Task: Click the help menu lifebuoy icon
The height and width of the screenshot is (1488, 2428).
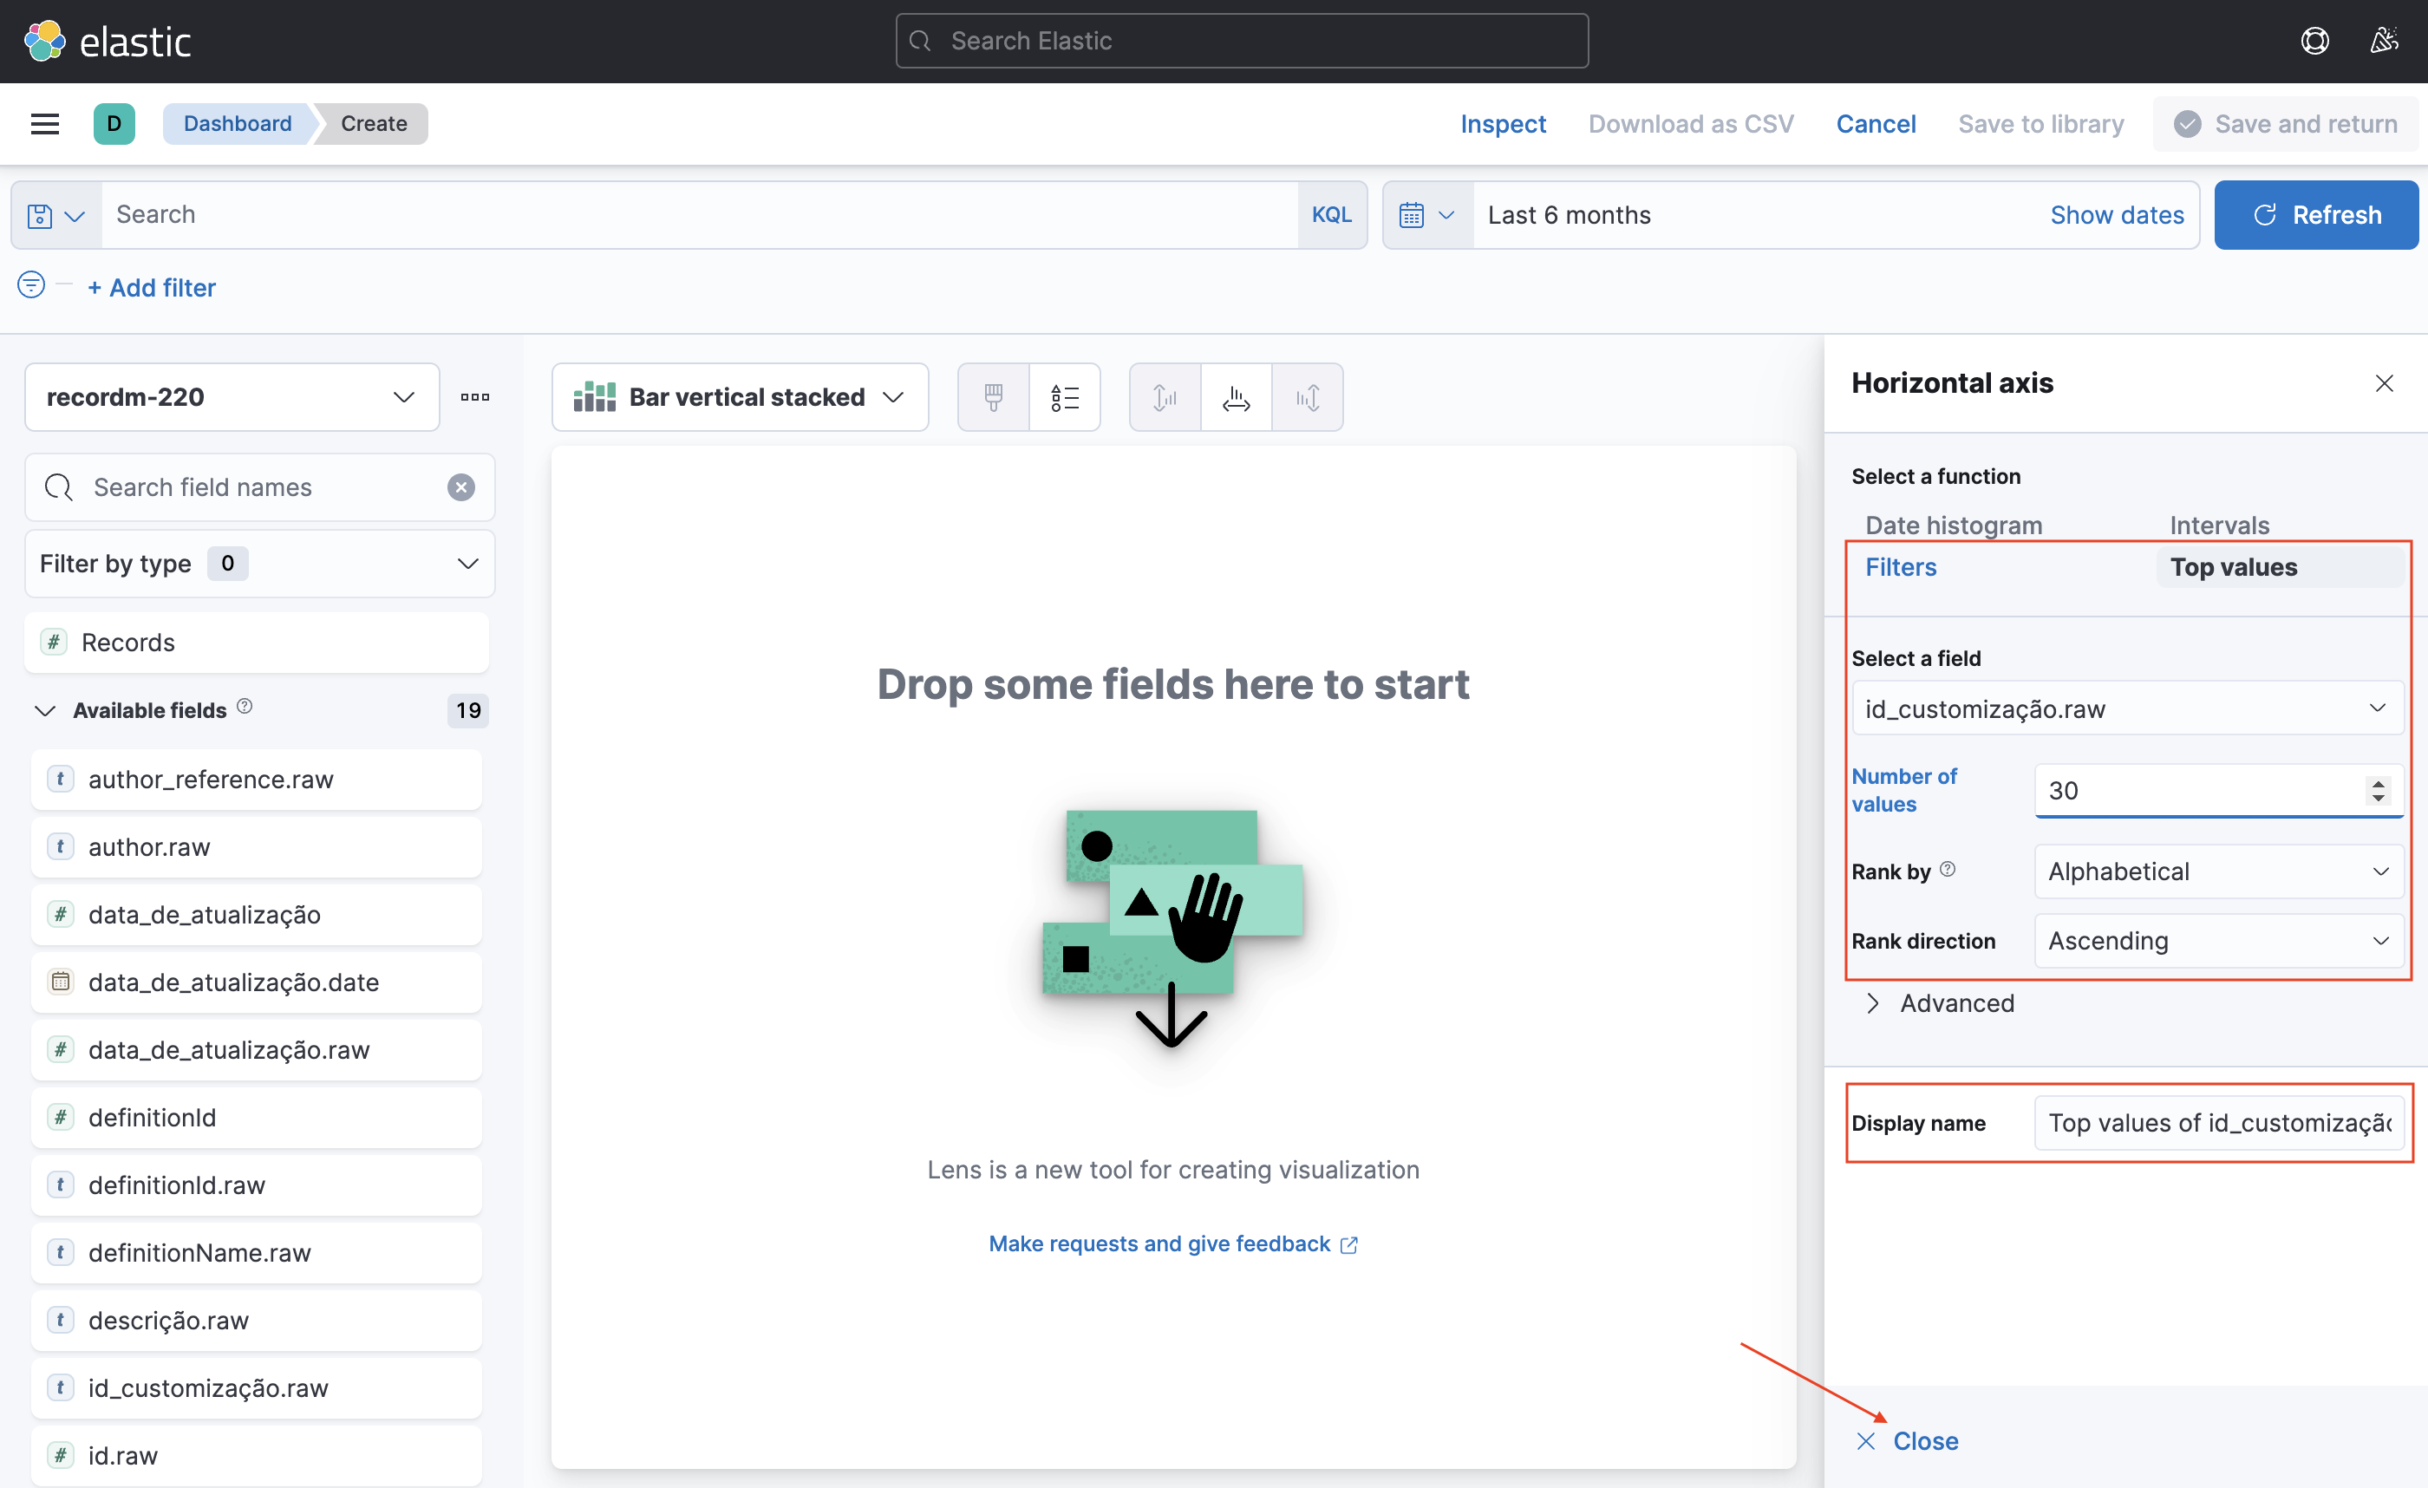Action: 2314,41
